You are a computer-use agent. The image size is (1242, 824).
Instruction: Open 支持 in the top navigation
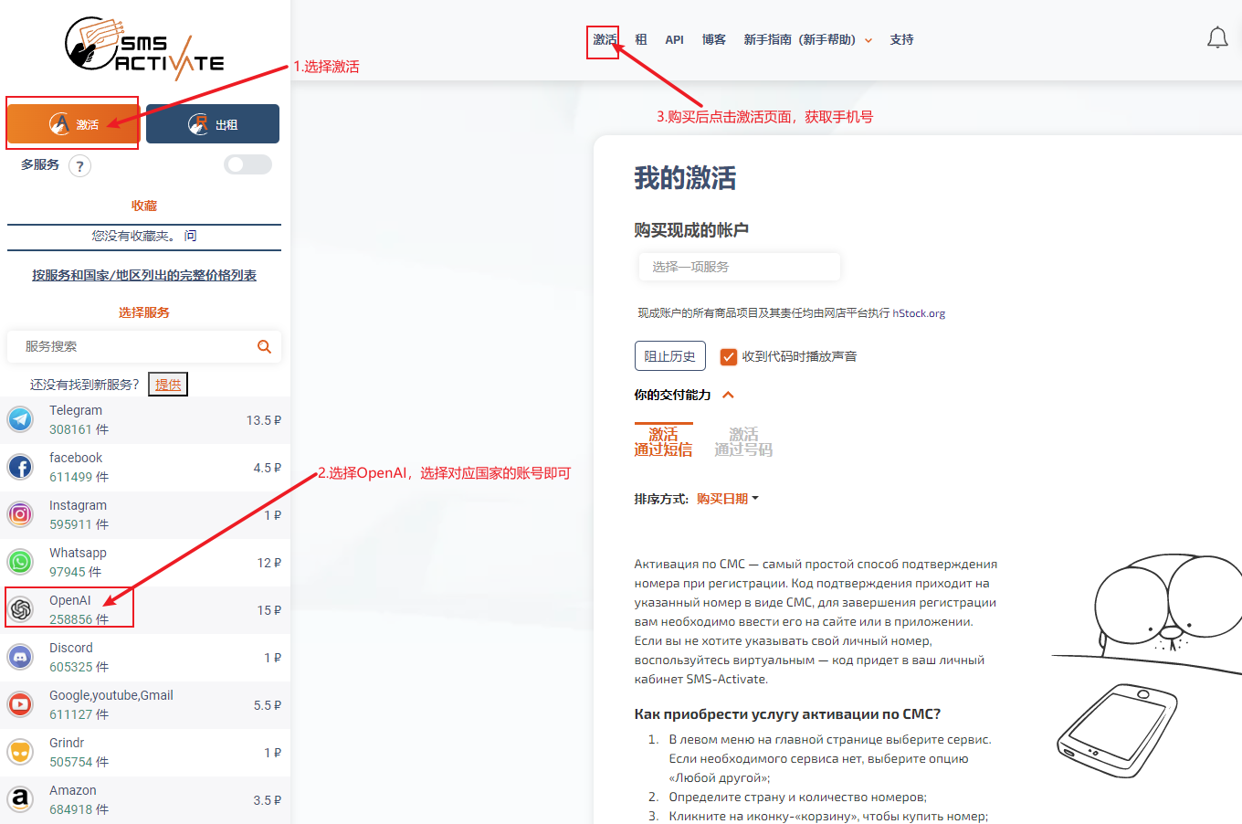point(901,39)
